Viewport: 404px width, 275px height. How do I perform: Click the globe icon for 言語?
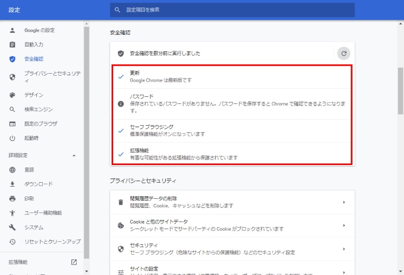13,170
